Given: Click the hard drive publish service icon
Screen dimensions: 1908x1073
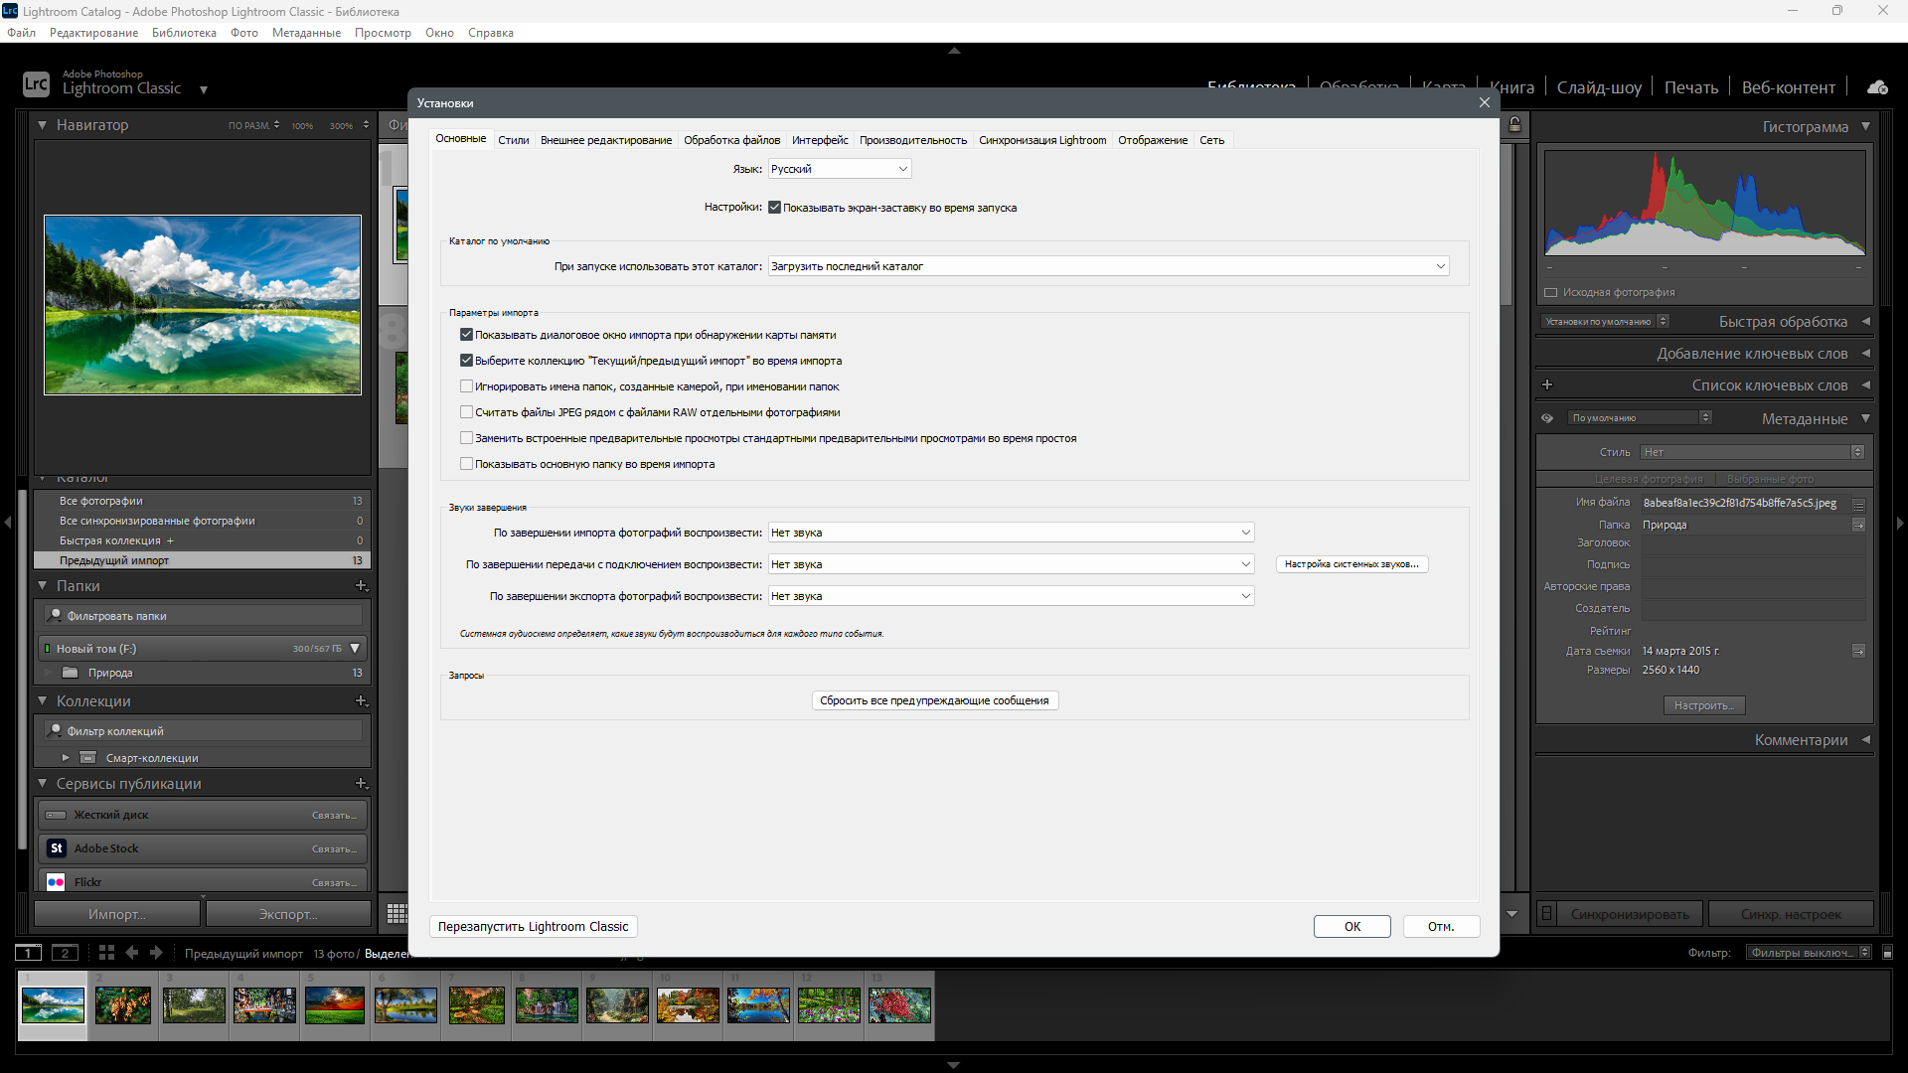Looking at the screenshot, I should click(x=56, y=815).
